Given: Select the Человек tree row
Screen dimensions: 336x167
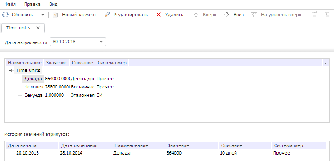Looking at the screenshot, I should click(34, 87).
